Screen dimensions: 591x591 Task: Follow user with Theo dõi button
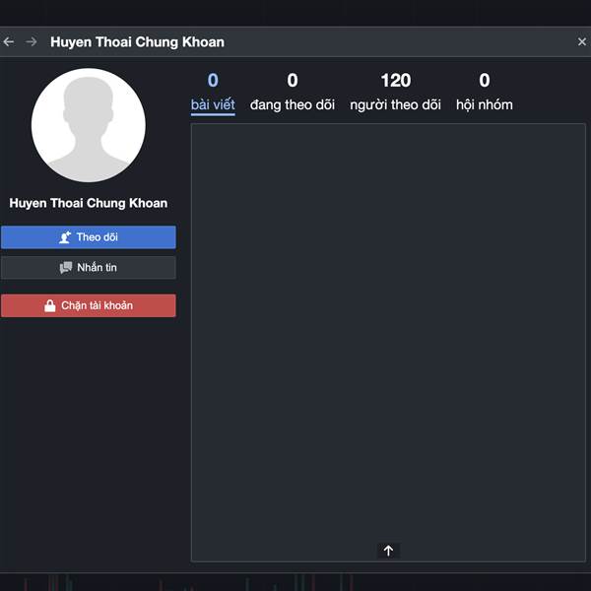[x=89, y=237]
